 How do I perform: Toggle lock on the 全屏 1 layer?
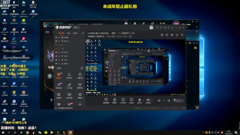click(x=59, y=64)
